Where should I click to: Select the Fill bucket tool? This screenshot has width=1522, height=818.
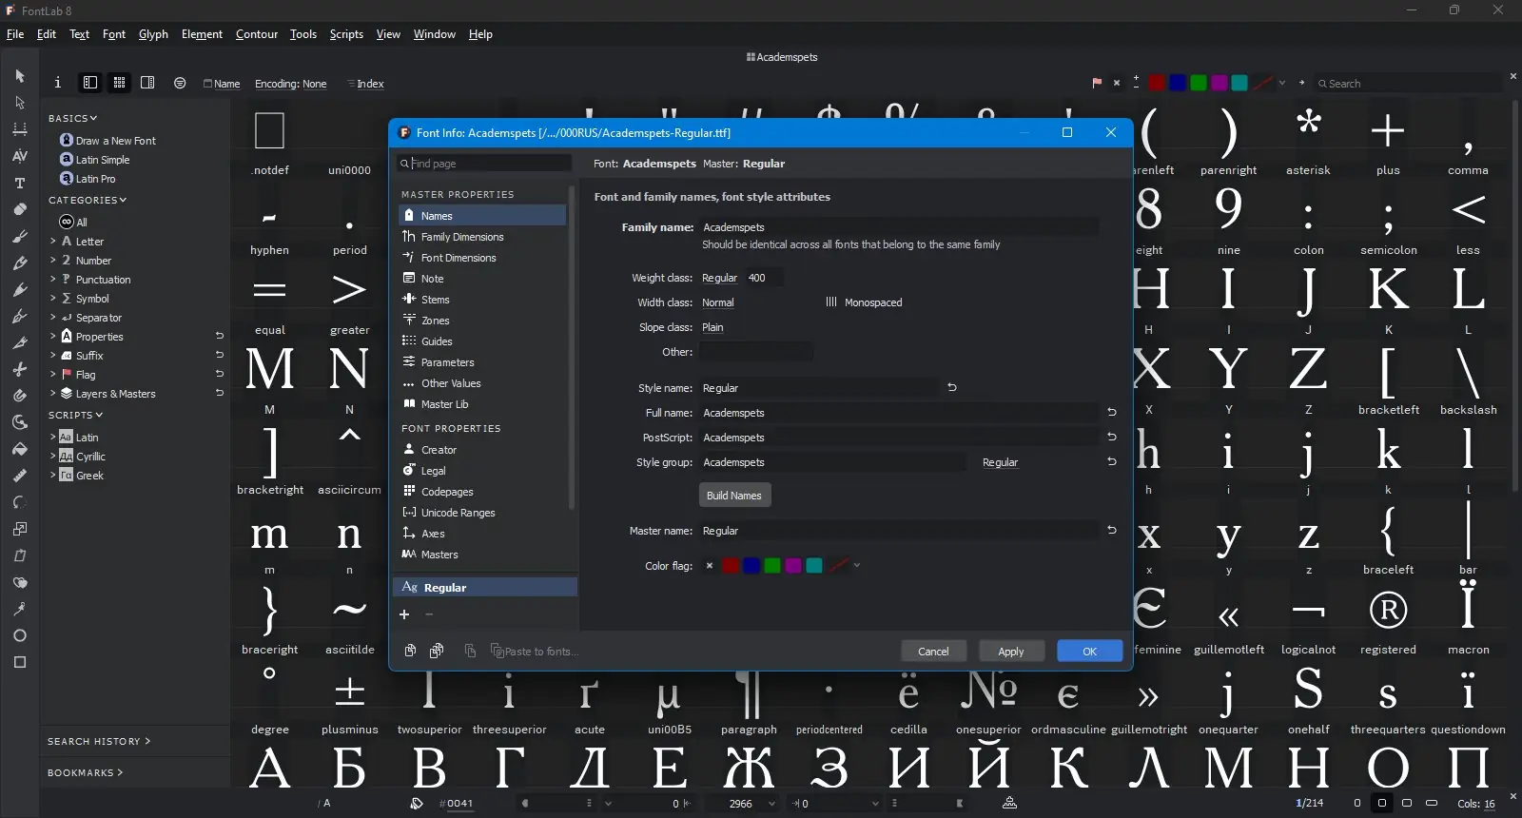(20, 449)
